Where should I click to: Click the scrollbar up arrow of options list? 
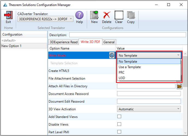(x=185, y=54)
